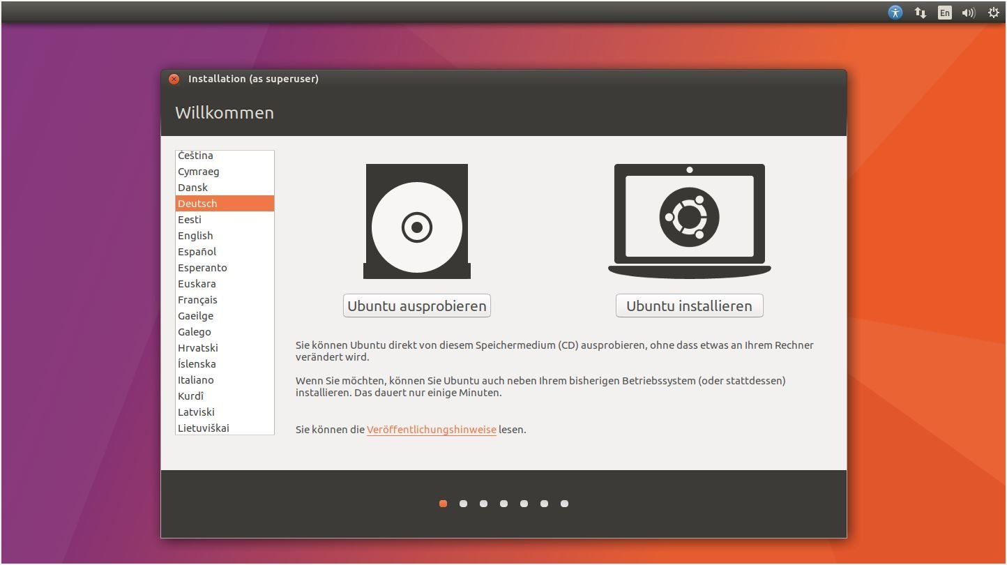Screen dimensions: 1007x565
Task: Click the Ubuntu ausprobieren button
Action: (417, 306)
